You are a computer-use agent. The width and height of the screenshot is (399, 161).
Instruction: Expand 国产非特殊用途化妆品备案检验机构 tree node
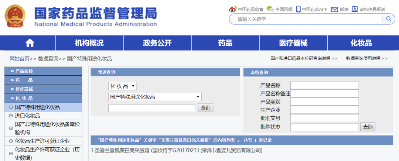[11, 128]
